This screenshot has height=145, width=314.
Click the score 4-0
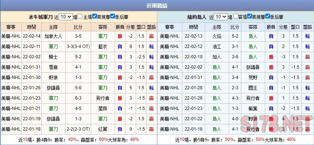point(235,119)
